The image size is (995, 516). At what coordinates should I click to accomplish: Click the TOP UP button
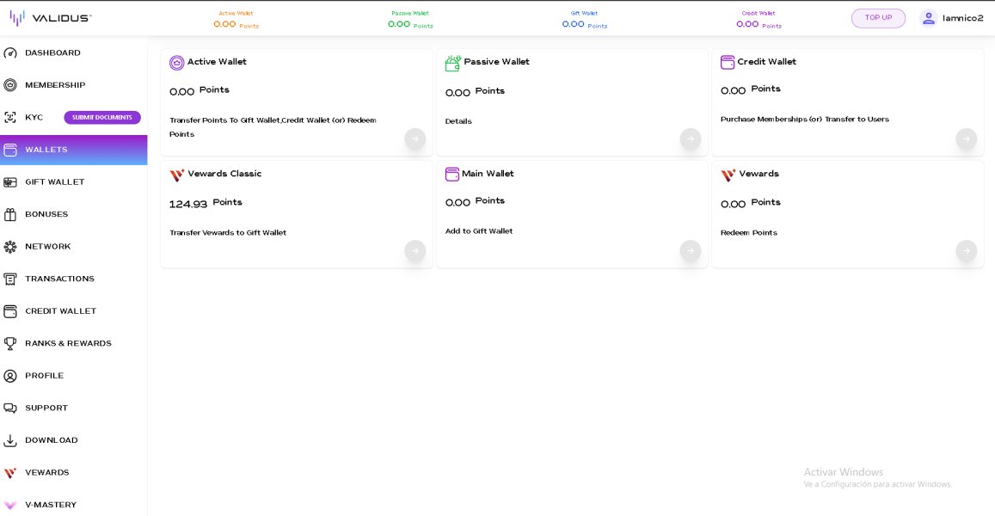[x=878, y=18]
